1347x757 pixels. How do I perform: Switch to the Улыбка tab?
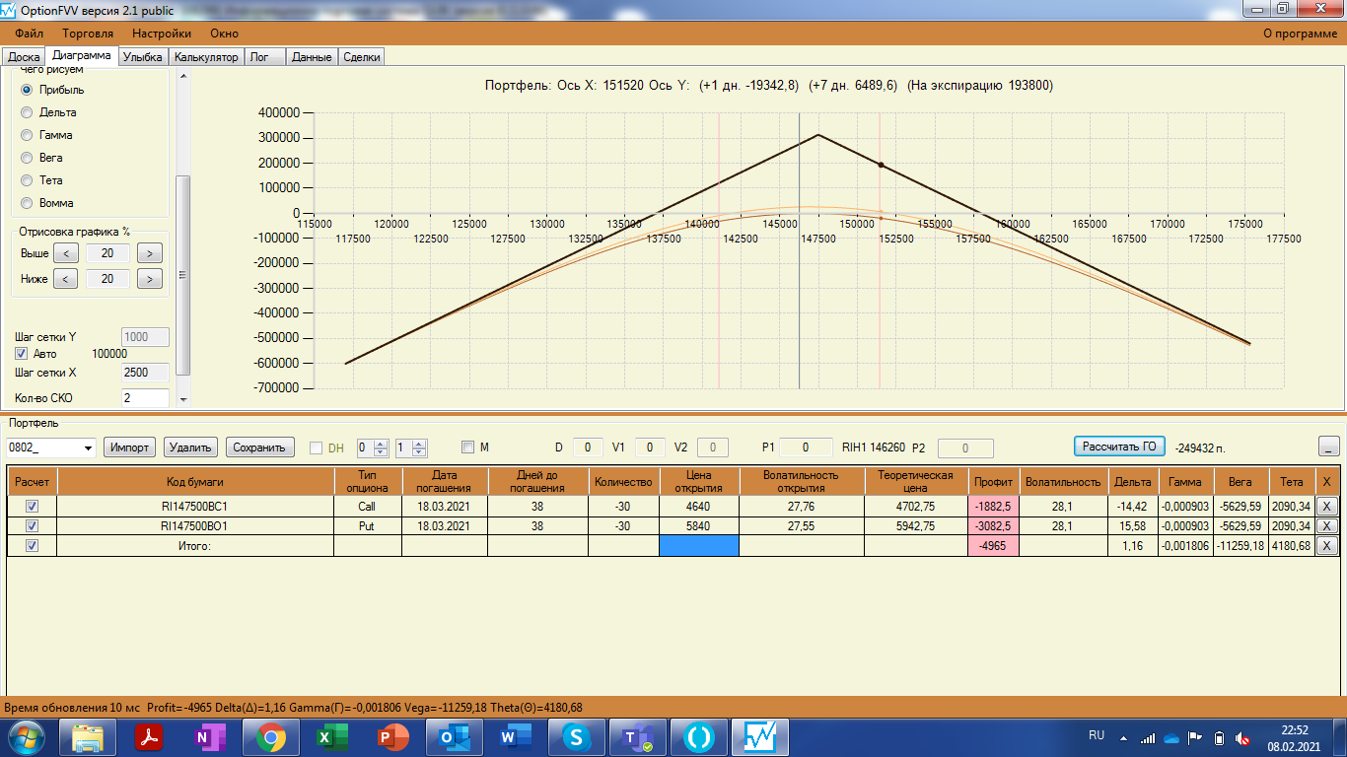coord(142,57)
